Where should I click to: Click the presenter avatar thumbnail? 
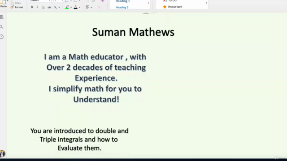pos(2,154)
